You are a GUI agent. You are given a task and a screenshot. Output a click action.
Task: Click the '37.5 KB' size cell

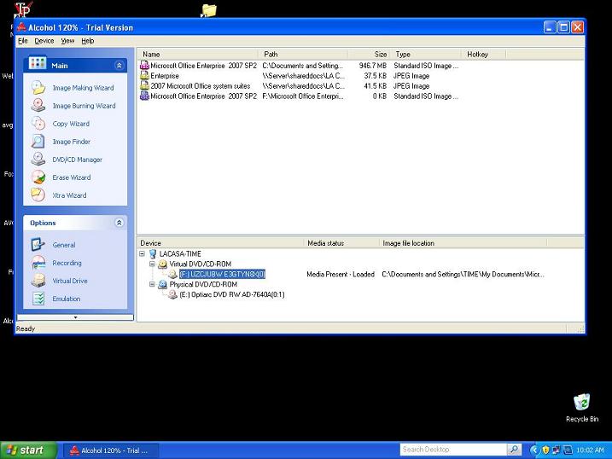(x=375, y=76)
